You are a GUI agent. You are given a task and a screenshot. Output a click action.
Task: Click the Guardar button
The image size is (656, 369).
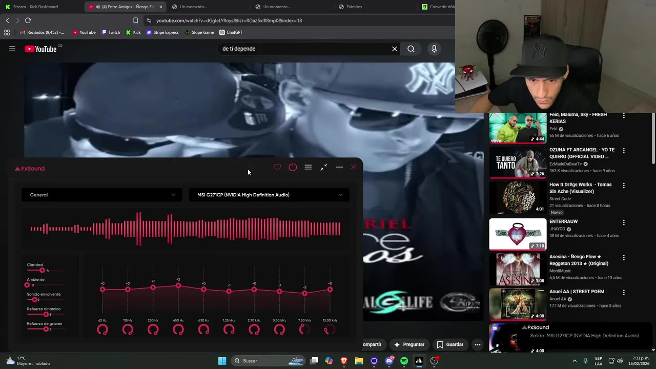[x=450, y=344]
